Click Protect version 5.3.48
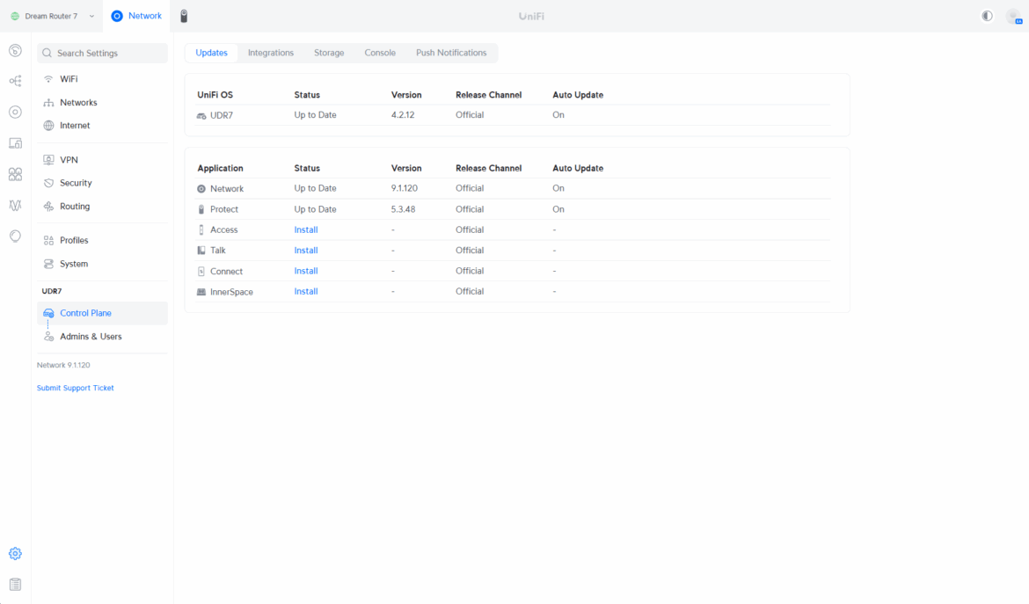Image resolution: width=1029 pixels, height=604 pixels. tap(403, 209)
